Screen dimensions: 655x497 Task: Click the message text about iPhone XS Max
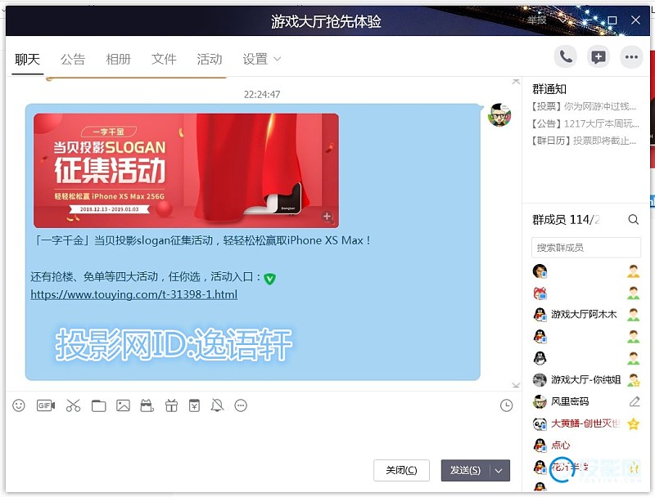pyautogui.click(x=203, y=240)
